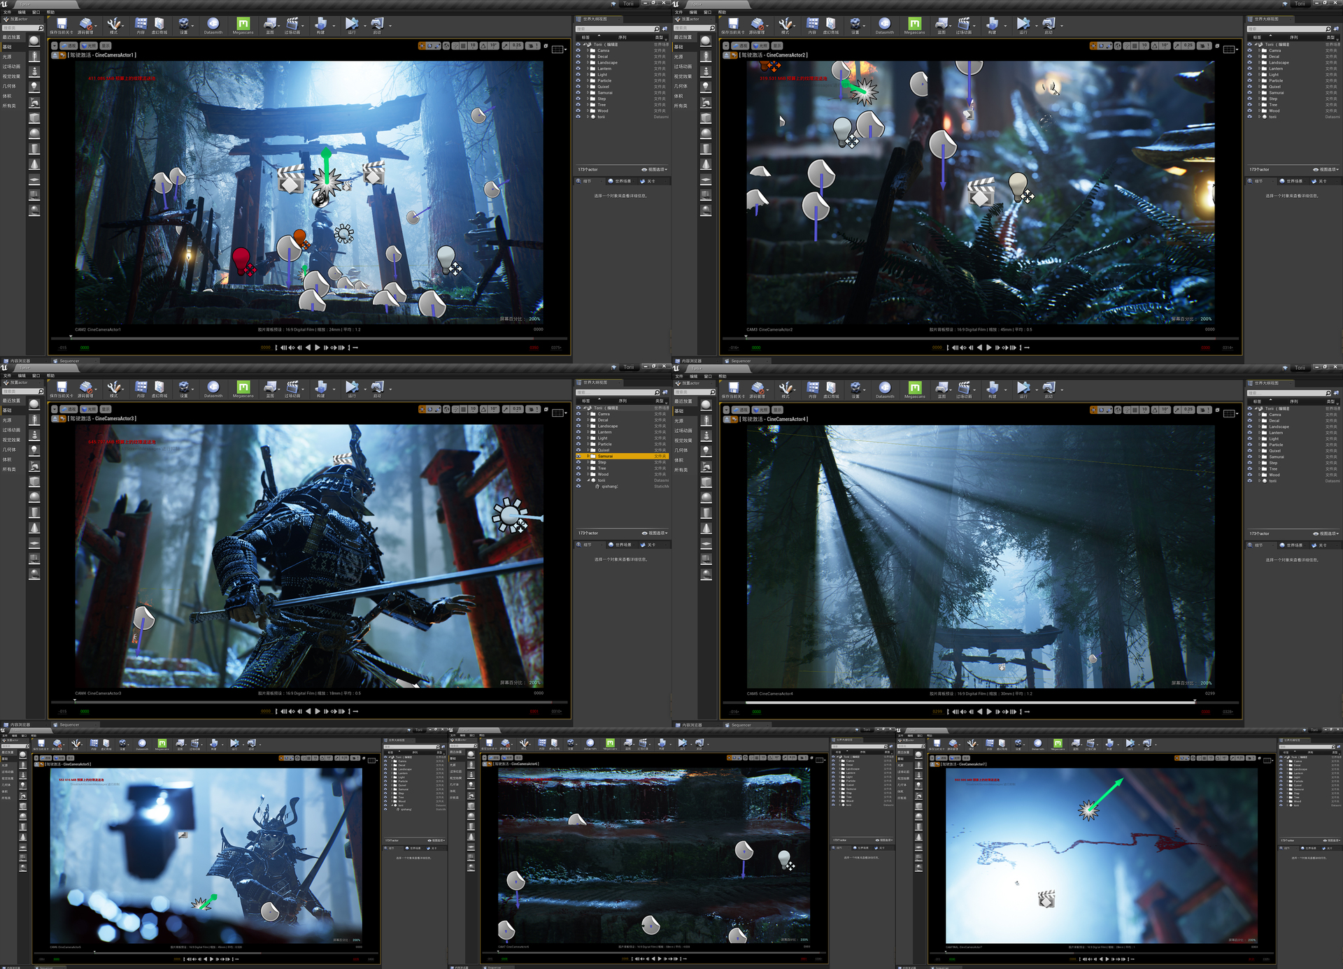This screenshot has height=969, width=1343.
Task: Toggle Particle folder eye in CineCameraActor2 outliner
Action: coord(1250,80)
